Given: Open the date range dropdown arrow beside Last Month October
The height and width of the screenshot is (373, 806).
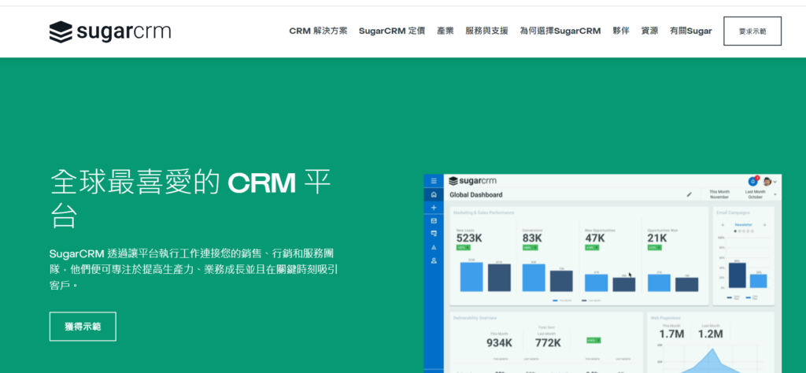Looking at the screenshot, I should 775,194.
